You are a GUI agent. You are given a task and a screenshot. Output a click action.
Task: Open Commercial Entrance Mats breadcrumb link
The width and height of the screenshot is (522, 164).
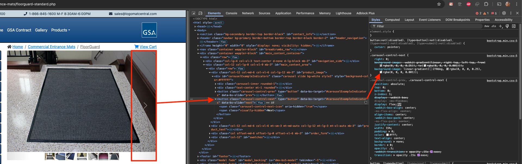[52, 47]
